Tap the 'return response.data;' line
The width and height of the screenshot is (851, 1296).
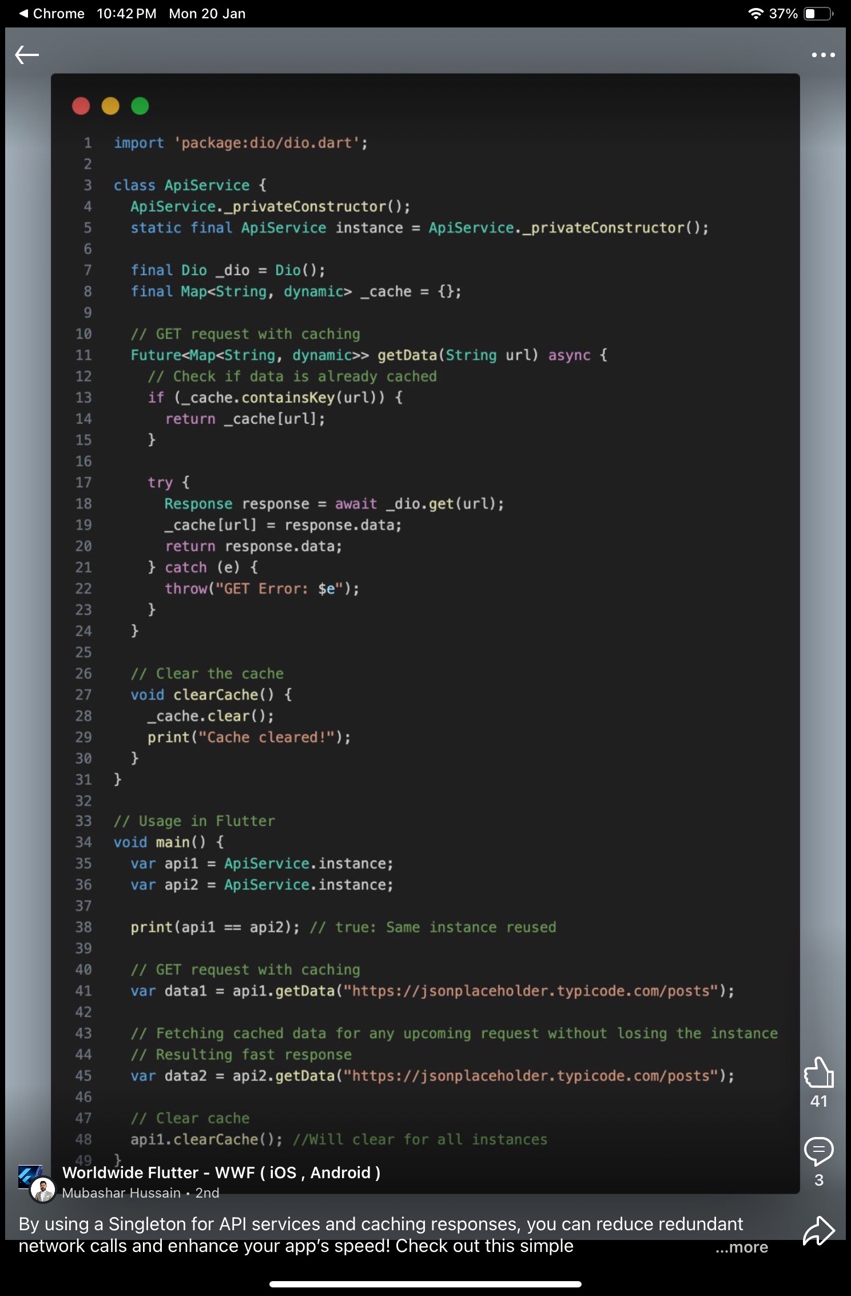coord(253,546)
